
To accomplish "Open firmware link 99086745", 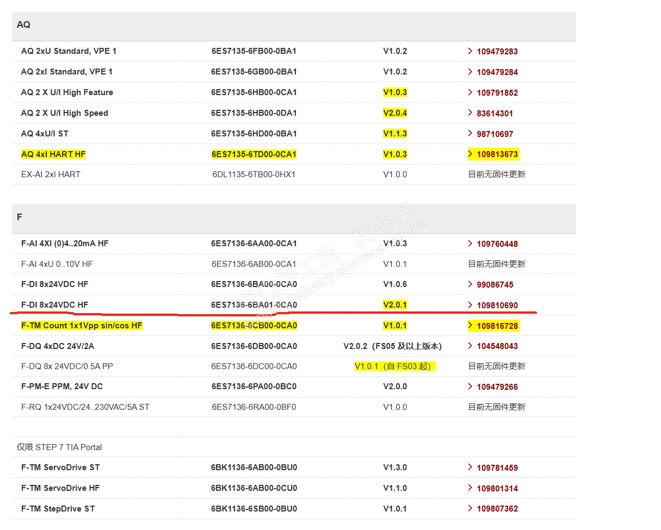I will 495,285.
